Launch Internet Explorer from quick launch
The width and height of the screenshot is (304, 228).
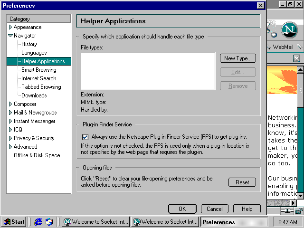tap(38, 222)
